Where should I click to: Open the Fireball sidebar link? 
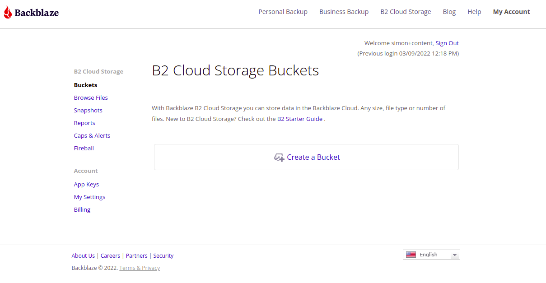(84, 148)
